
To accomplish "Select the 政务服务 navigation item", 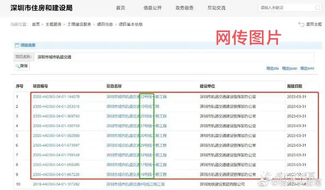I will click(185, 8).
